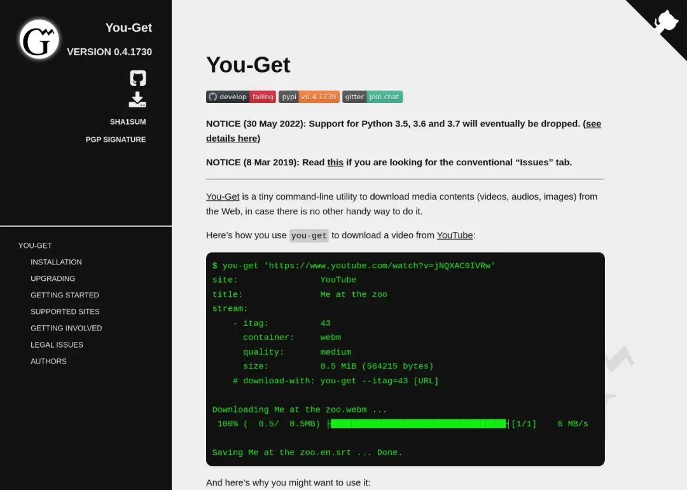Click 'And here's why you might want' text
This screenshot has height=490, width=687.
tap(288, 482)
